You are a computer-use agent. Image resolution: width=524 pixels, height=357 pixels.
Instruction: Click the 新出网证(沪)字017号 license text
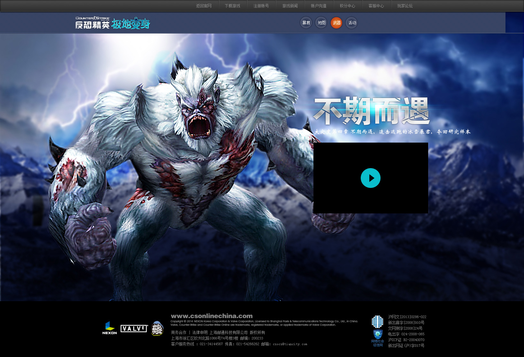point(406,346)
